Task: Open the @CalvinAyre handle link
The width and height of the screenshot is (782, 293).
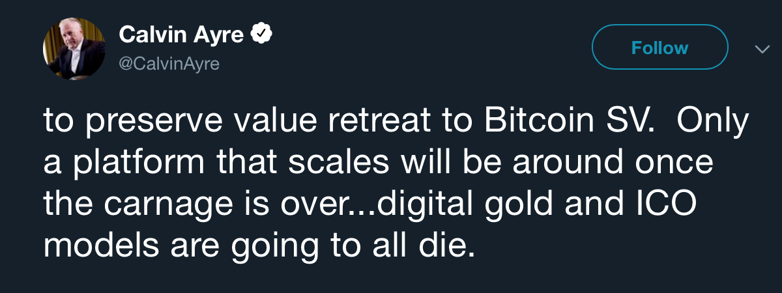Action: 169,64
